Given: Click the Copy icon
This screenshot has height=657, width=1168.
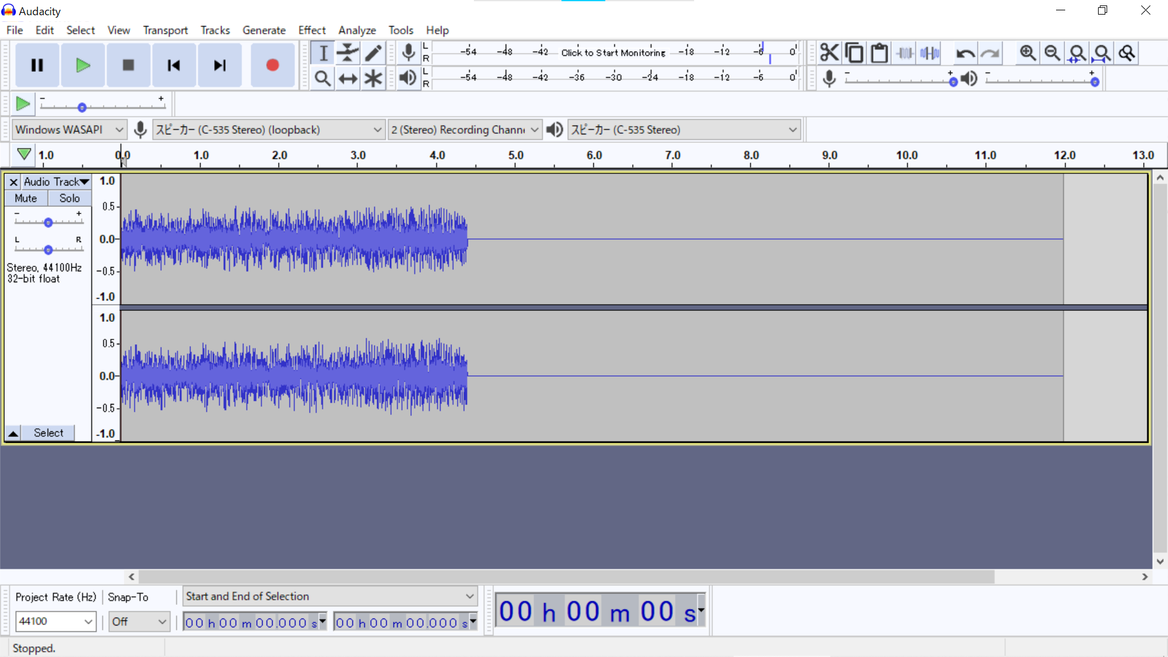Looking at the screenshot, I should tap(854, 53).
